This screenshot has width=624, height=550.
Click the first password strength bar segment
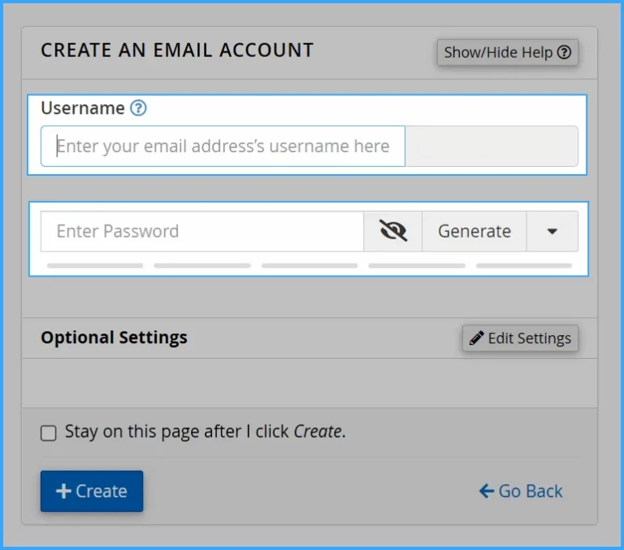pyautogui.click(x=95, y=265)
